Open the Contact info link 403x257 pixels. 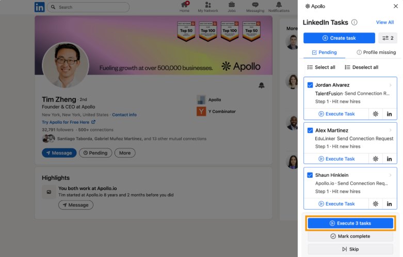(x=124, y=115)
